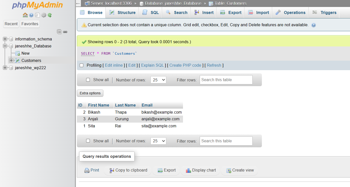Click Copy to clipboard in query results operations
This screenshot has width=350, height=187.
tap(128, 170)
